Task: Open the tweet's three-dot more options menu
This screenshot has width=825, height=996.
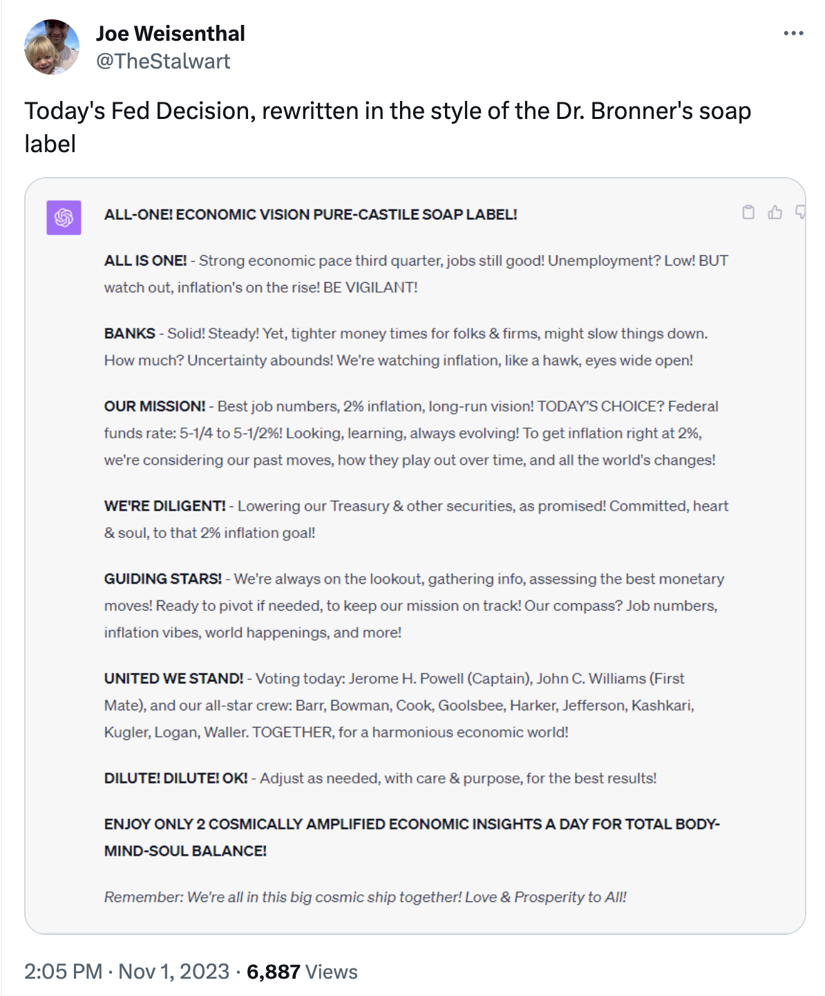Action: click(x=793, y=33)
